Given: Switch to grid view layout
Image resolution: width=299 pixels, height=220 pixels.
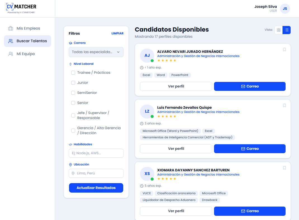Looking at the screenshot, I should [x=279, y=30].
